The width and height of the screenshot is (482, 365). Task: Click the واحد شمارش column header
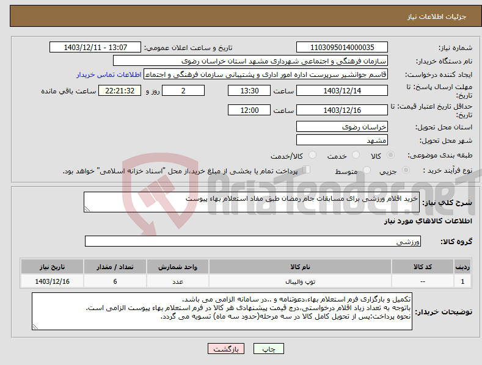178,267
